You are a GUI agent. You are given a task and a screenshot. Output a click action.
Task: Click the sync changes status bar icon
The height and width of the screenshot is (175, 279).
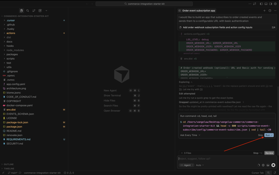tap(20, 173)
